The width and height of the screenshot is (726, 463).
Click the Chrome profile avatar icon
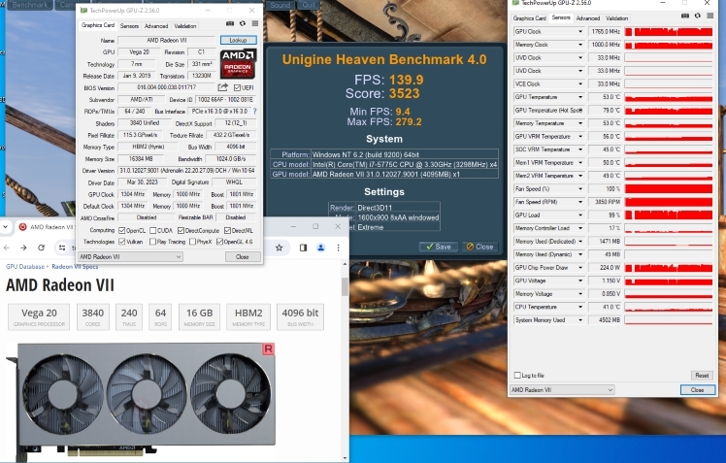(x=321, y=248)
